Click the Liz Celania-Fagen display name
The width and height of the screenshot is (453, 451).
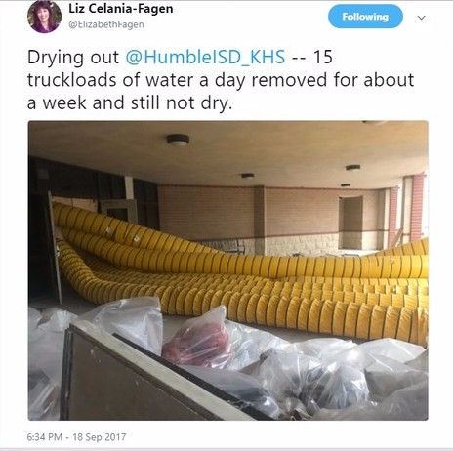click(x=121, y=8)
